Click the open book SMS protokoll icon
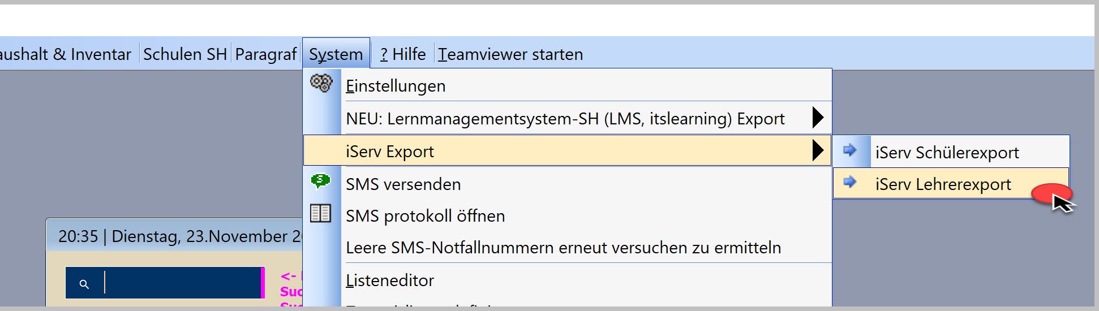This screenshot has width=1099, height=311. (320, 213)
